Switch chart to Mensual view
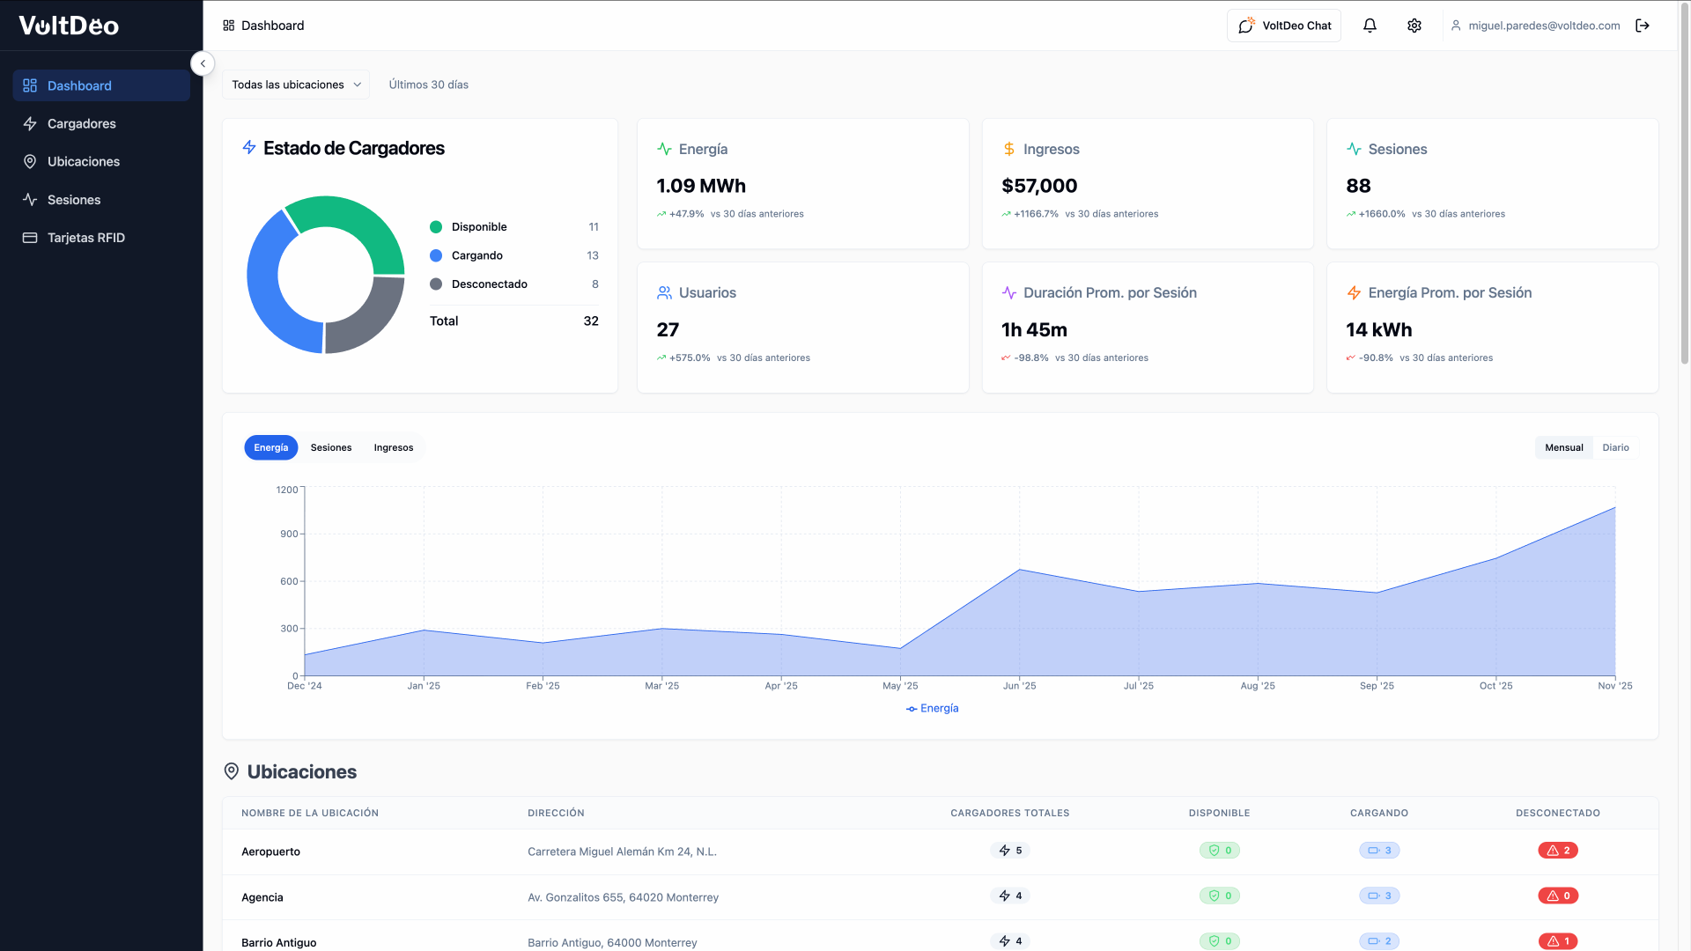The height and width of the screenshot is (951, 1691). (1563, 447)
